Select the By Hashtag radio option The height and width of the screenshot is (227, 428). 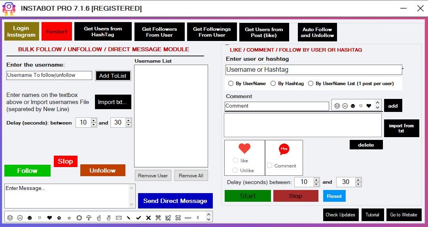click(273, 84)
